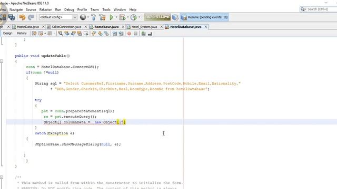Collapse the javadoc comment fold

2,177
